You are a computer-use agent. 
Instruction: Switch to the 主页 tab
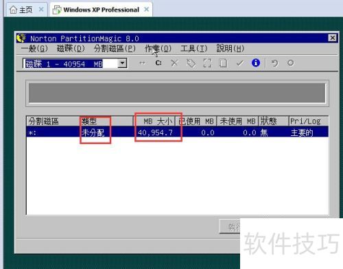click(x=26, y=10)
